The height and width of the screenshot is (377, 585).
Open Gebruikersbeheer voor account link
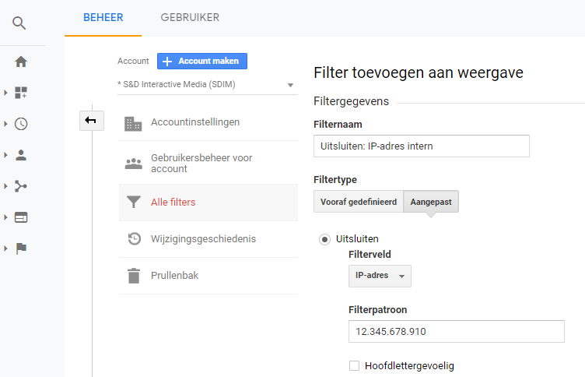point(201,164)
